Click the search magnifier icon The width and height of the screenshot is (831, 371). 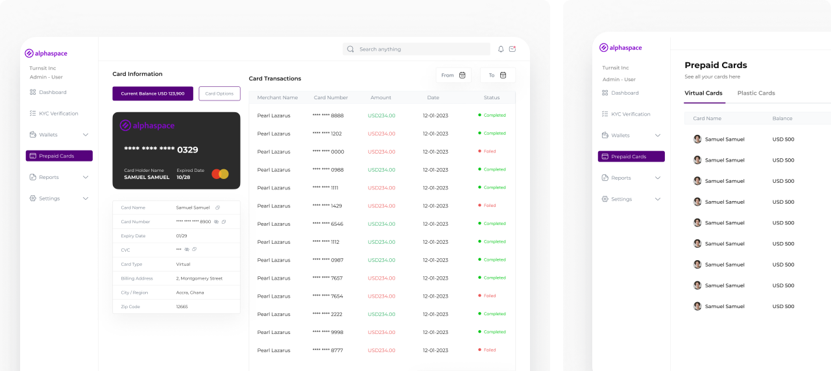tap(350, 49)
